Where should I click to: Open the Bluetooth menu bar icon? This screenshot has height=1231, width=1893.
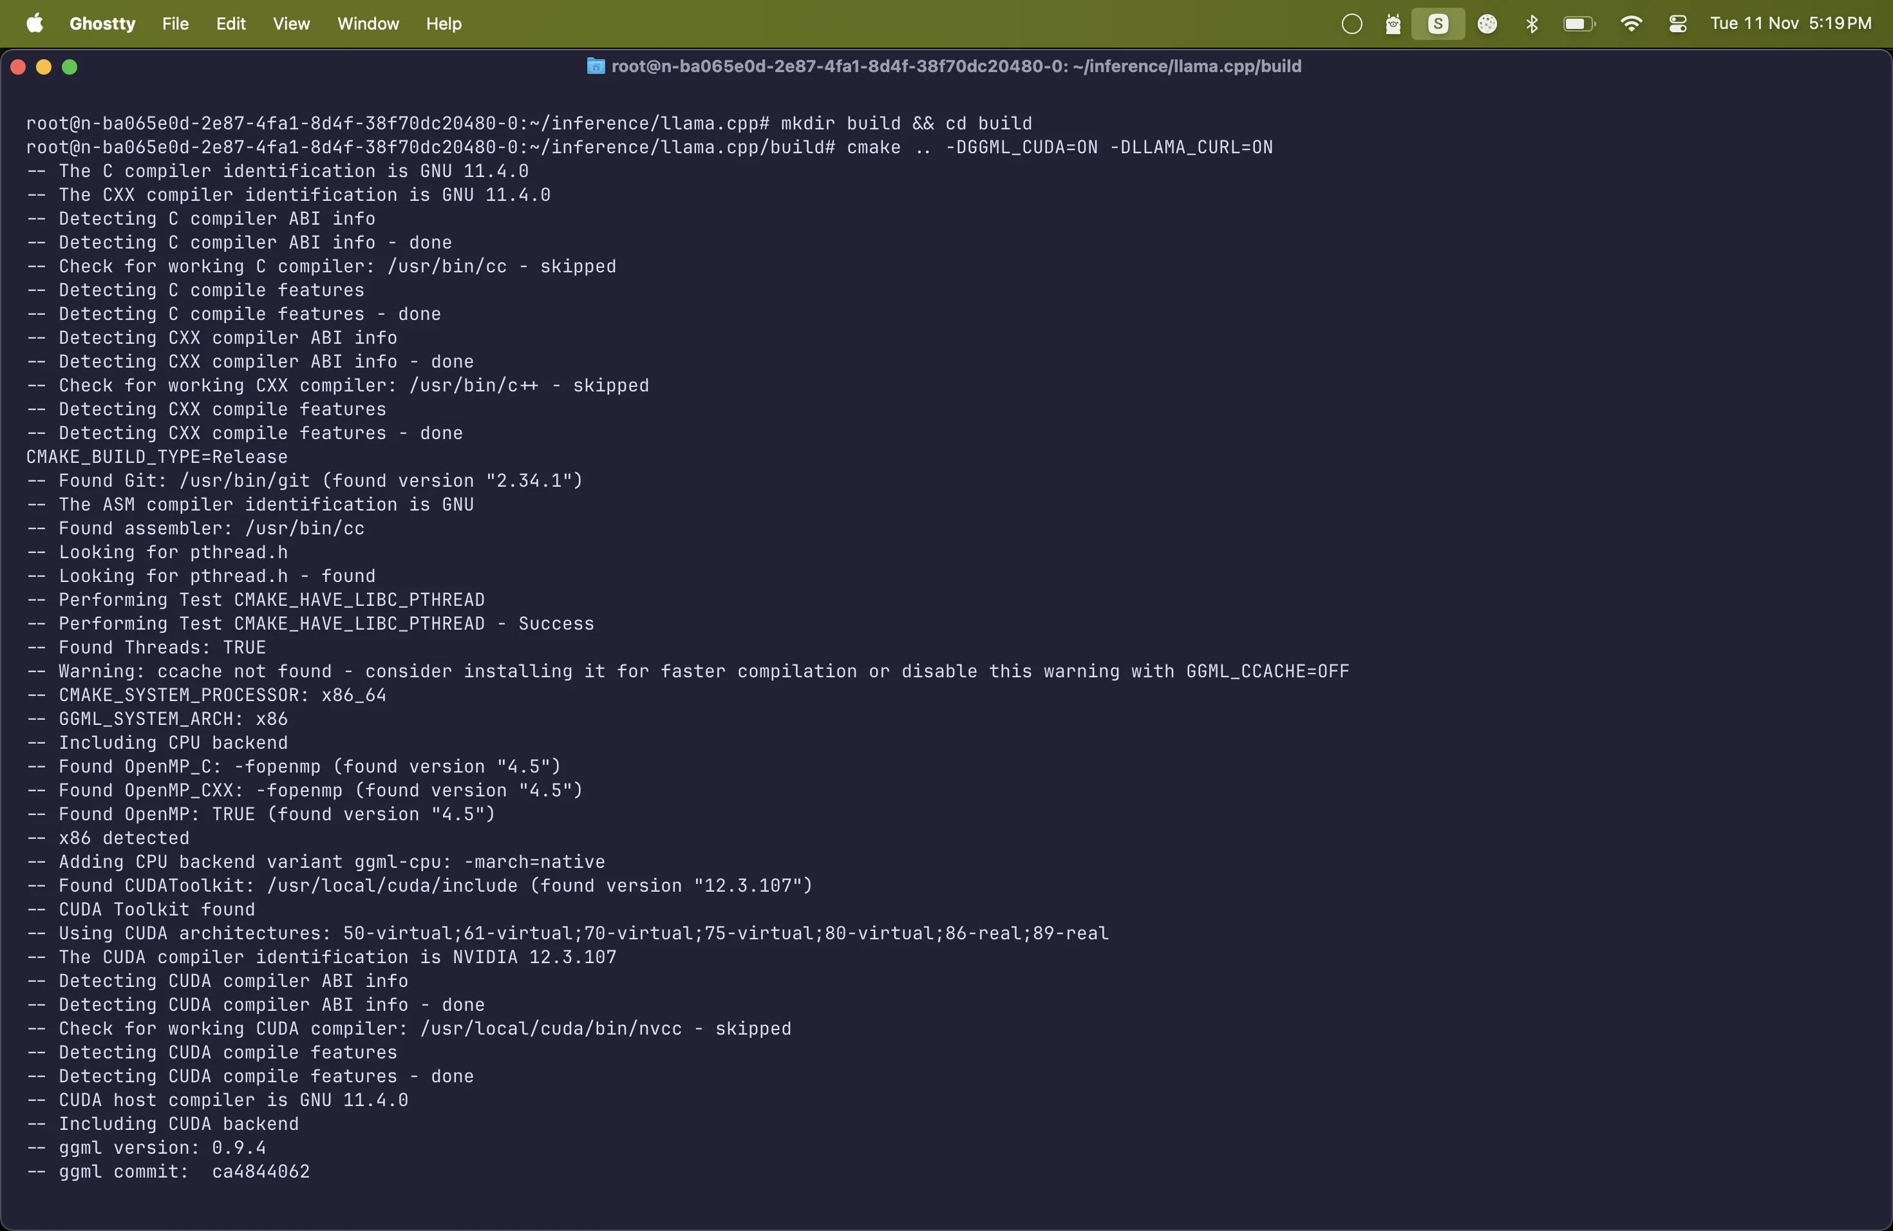coord(1531,23)
